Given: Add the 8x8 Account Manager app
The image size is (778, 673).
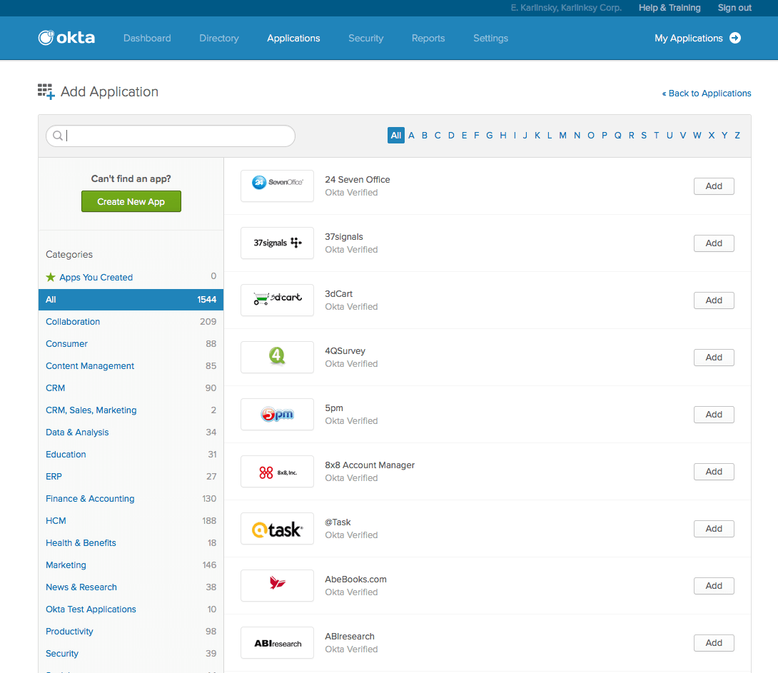Looking at the screenshot, I should [x=714, y=471].
